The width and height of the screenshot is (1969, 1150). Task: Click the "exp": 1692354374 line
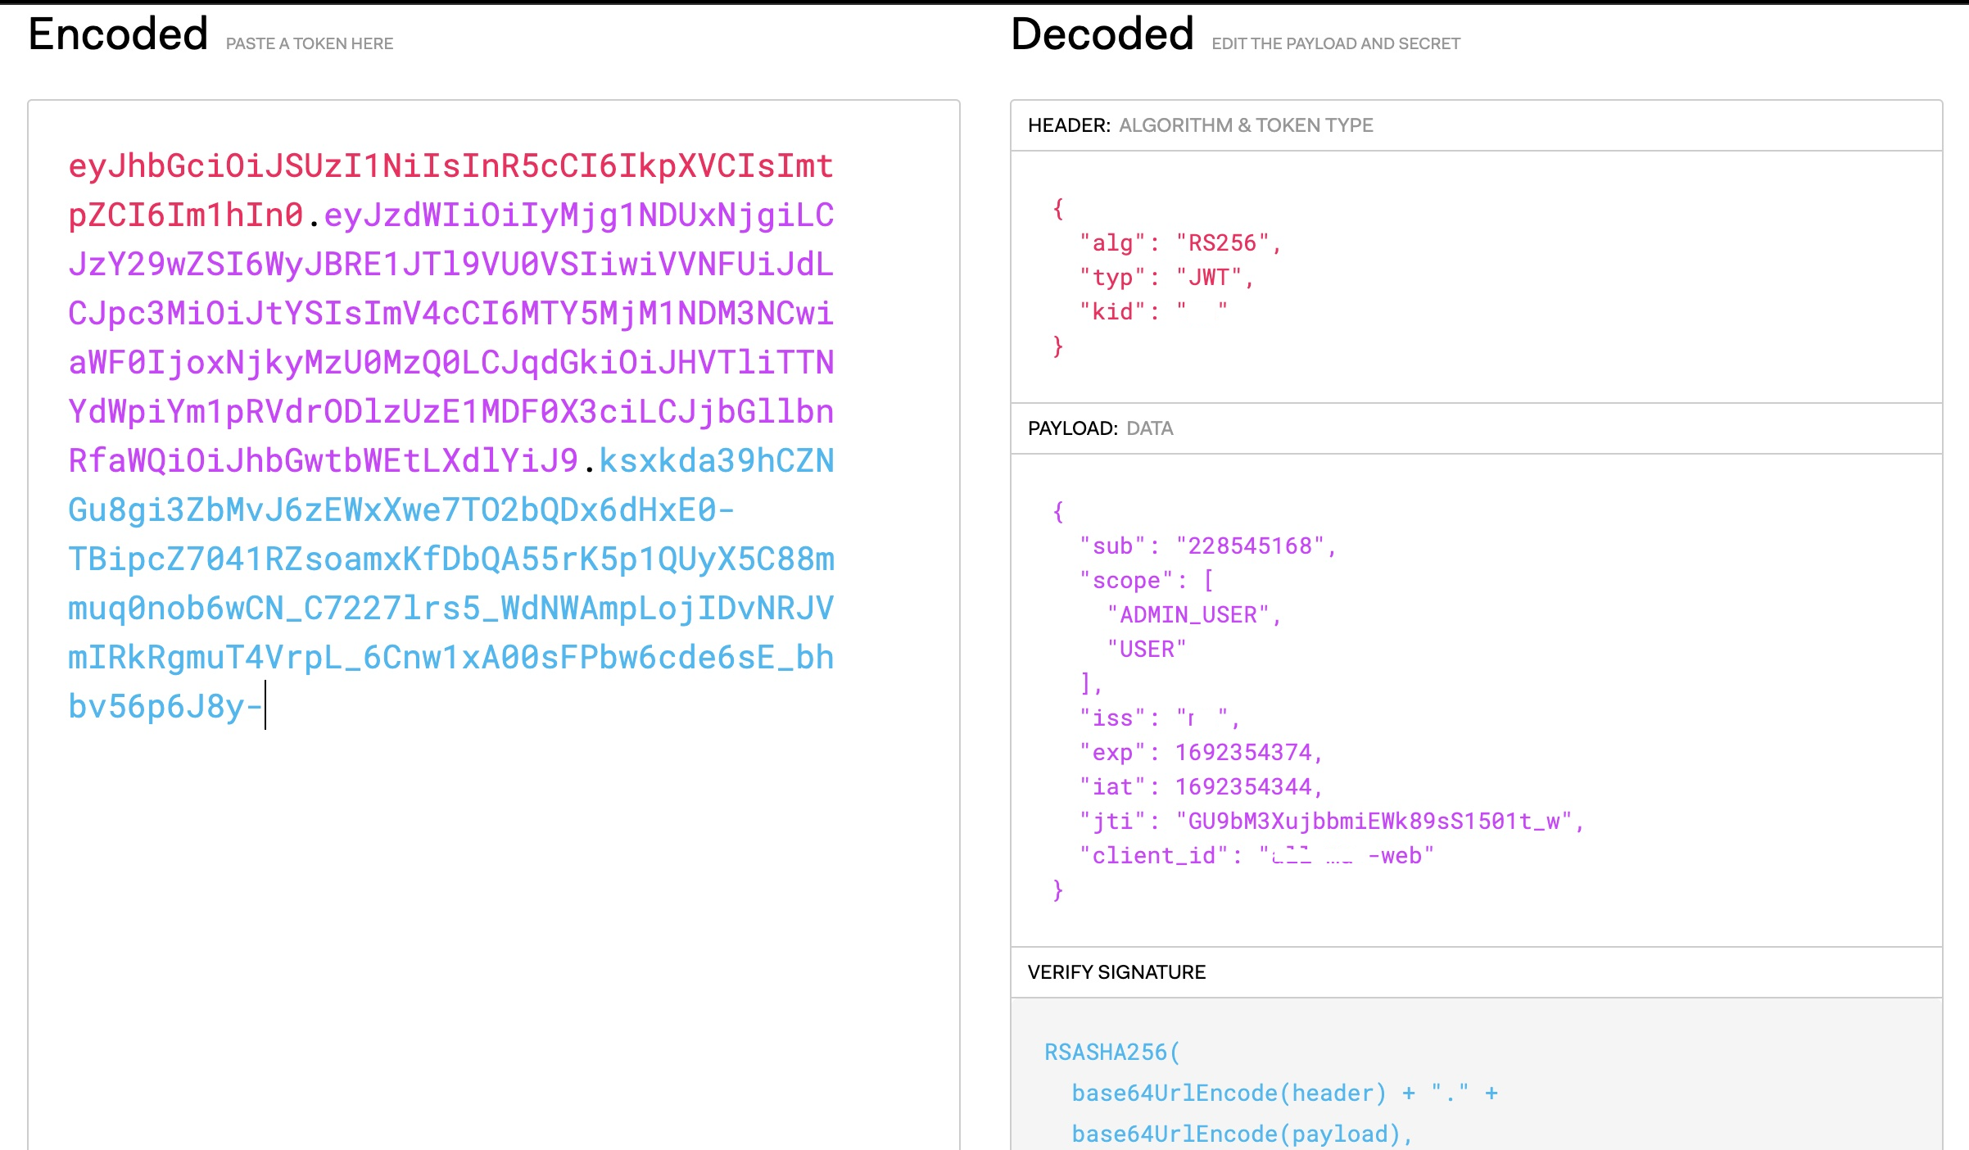tap(1201, 753)
